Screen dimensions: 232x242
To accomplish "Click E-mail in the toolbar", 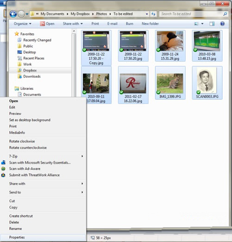I will (112, 24).
